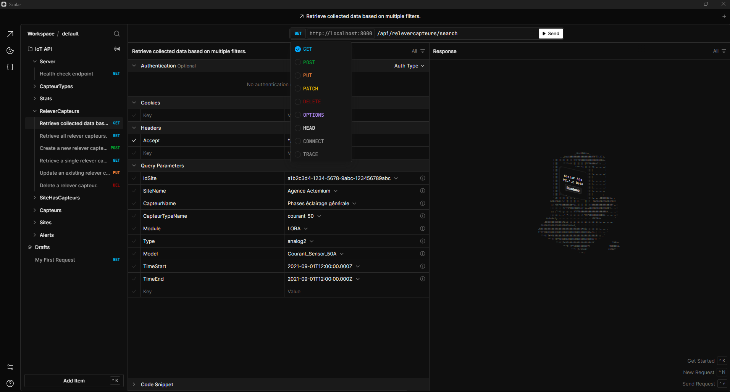
Task: Uncheck the Accept header checkbox
Action: coord(134,140)
